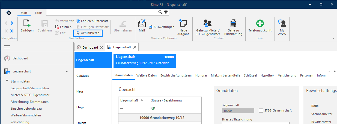Click Einfügen Datensatz
The image size is (337, 124).
(x=92, y=27)
